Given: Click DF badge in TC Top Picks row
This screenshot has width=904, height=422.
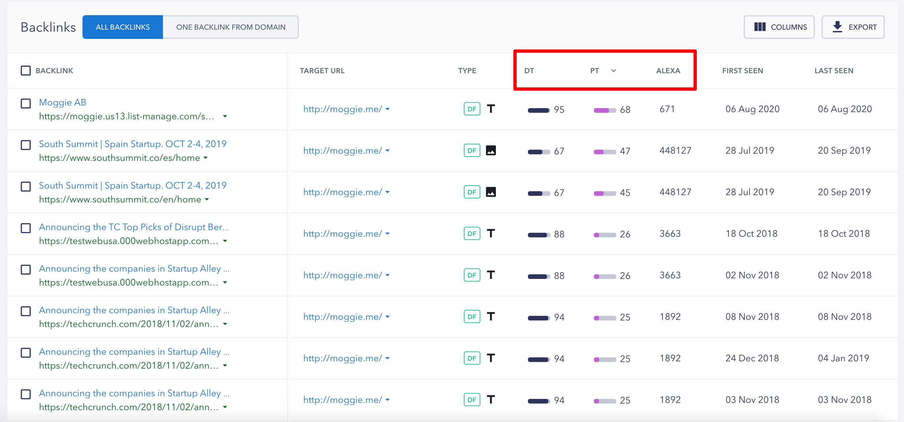Looking at the screenshot, I should click(472, 234).
